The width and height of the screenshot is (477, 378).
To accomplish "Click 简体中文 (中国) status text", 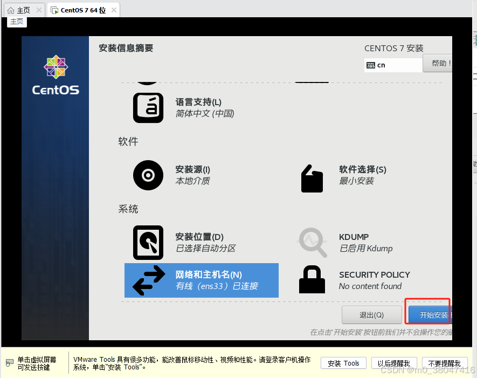I will point(205,114).
